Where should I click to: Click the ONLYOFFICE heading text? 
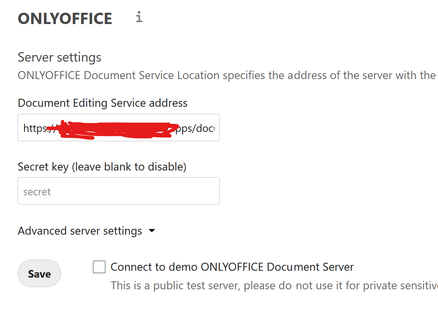coord(65,19)
